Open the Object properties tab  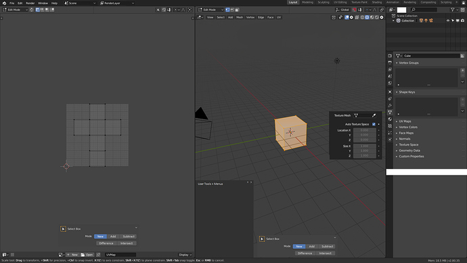(390, 92)
